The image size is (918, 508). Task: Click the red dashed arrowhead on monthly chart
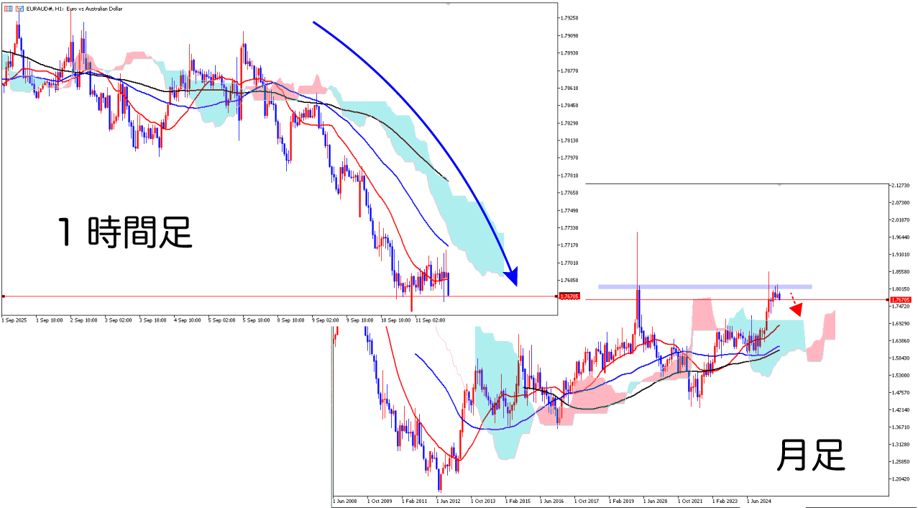796,310
